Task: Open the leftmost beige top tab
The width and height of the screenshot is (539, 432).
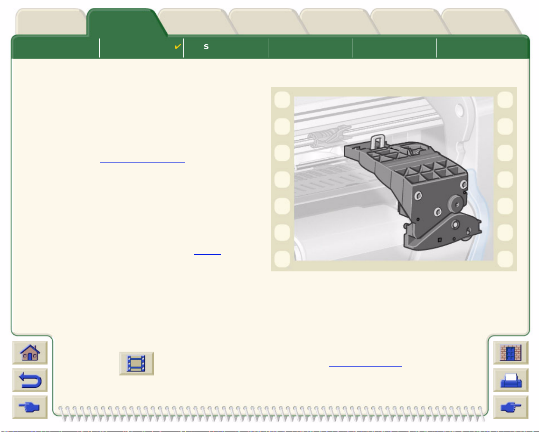Action: 50,22
